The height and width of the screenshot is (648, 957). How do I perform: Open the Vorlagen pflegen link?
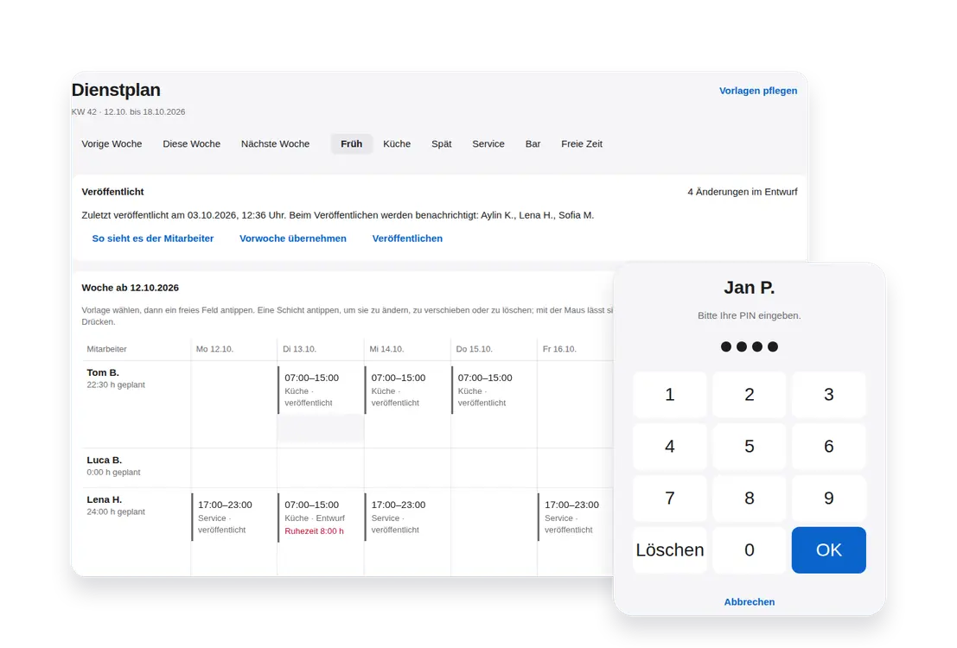click(758, 91)
